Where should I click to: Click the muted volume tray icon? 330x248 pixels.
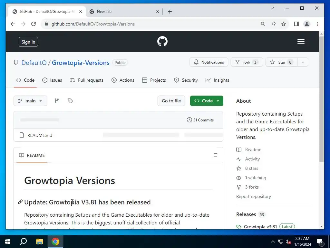[x=288, y=242]
